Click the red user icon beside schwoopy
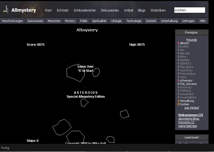Viewport: 214px width, 152px height. (x=179, y=80)
